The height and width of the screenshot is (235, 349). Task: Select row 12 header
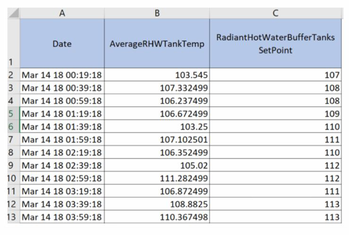point(14,204)
